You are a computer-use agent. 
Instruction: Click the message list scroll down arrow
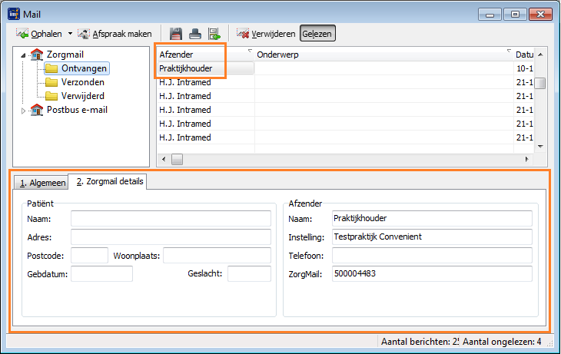pyautogui.click(x=540, y=146)
